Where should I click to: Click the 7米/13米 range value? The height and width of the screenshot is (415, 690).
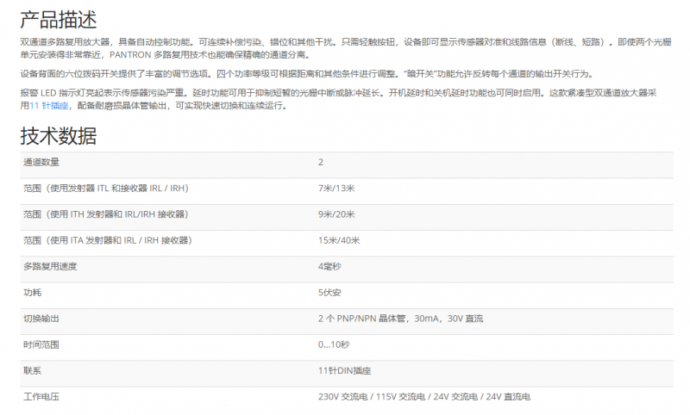pyautogui.click(x=337, y=188)
